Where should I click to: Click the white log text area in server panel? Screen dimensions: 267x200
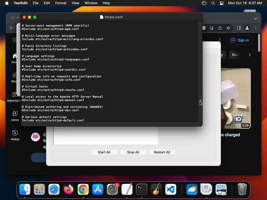pos(106,135)
